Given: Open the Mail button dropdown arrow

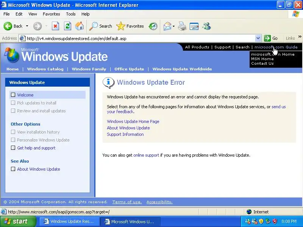Looking at the screenshot, I should pyautogui.click(x=173, y=26).
